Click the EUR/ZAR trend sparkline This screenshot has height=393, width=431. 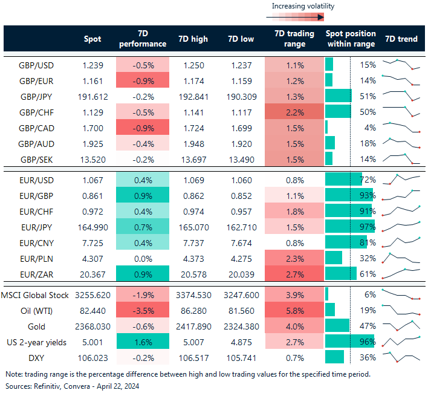[401, 274]
